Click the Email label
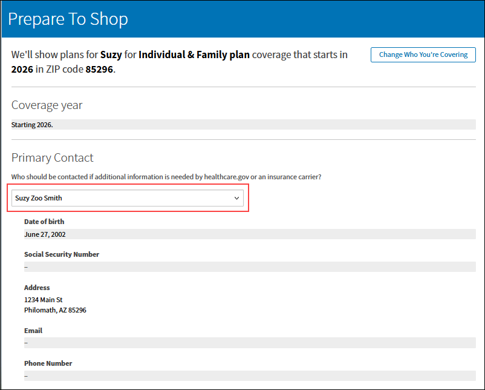Image resolution: width=485 pixels, height=390 pixels. (x=33, y=331)
